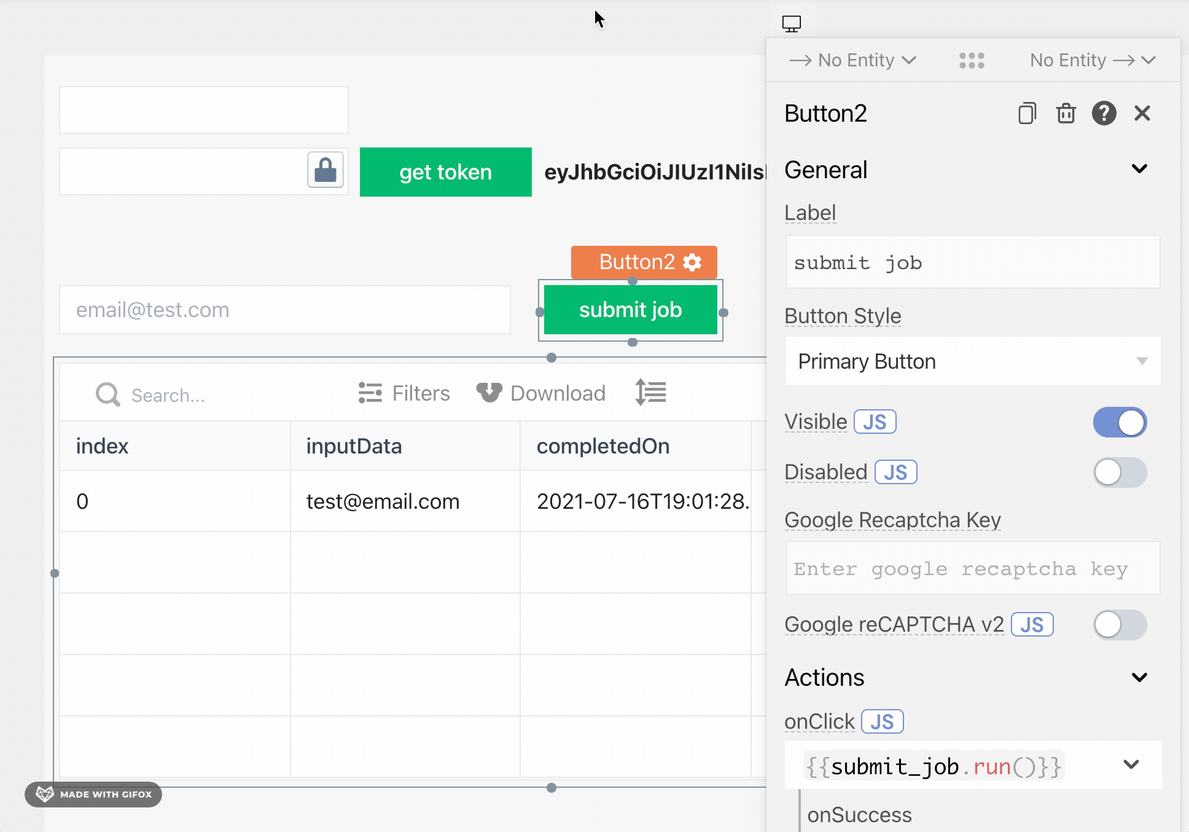1189x832 pixels.
Task: Click the entity connection dots icon
Action: pyautogui.click(x=972, y=60)
